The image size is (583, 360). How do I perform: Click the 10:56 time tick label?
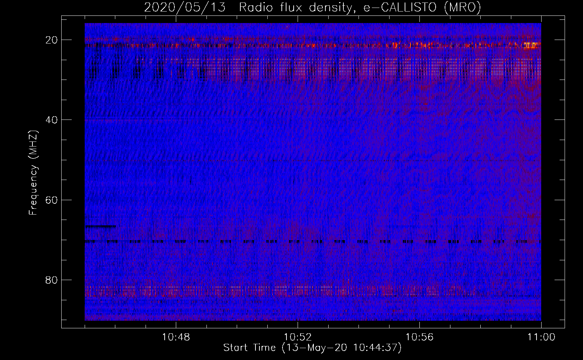pos(419,337)
